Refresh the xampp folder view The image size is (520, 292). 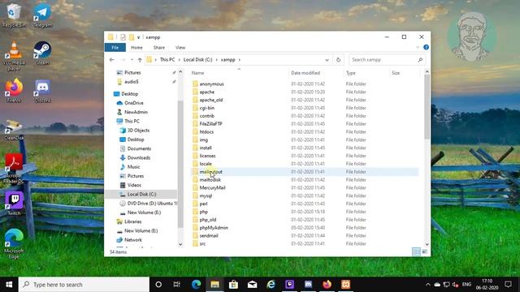[338, 60]
